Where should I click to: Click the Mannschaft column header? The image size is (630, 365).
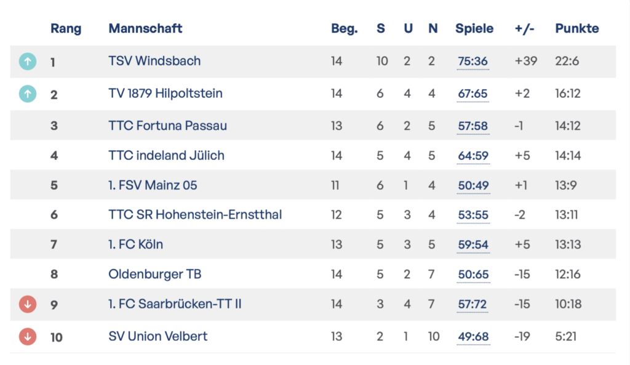tap(145, 28)
